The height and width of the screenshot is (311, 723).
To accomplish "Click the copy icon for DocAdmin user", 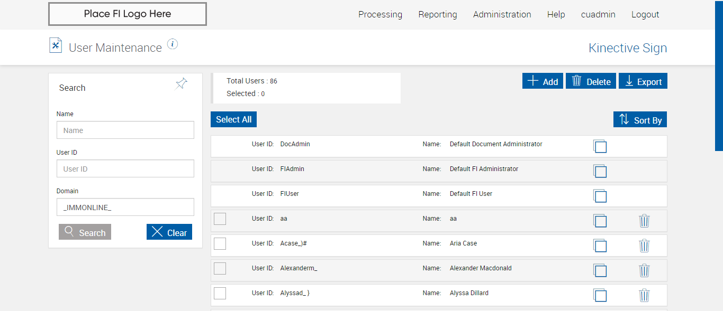I will click(x=600, y=146).
